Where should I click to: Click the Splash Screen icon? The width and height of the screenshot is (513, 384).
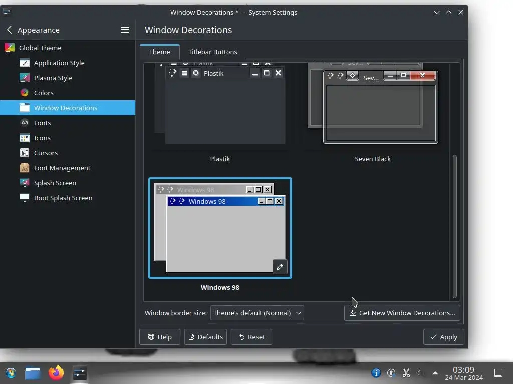[24, 183]
